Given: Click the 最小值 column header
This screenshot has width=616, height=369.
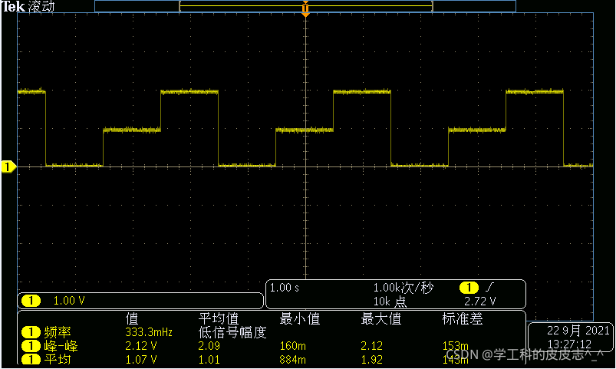Looking at the screenshot, I should 300,318.
